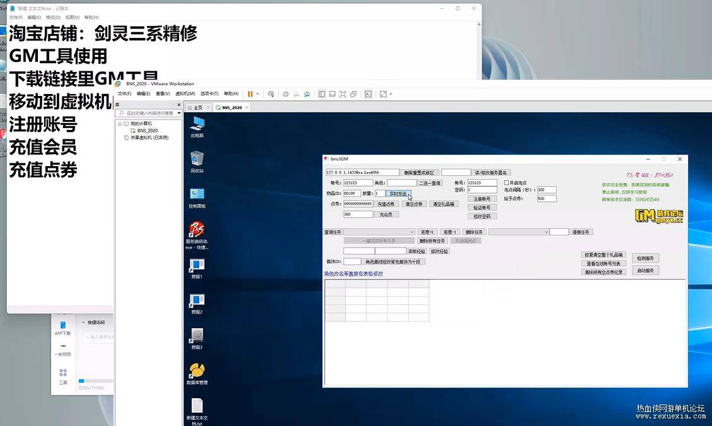Click the 查看在线帐号列表 button

click(x=604, y=264)
